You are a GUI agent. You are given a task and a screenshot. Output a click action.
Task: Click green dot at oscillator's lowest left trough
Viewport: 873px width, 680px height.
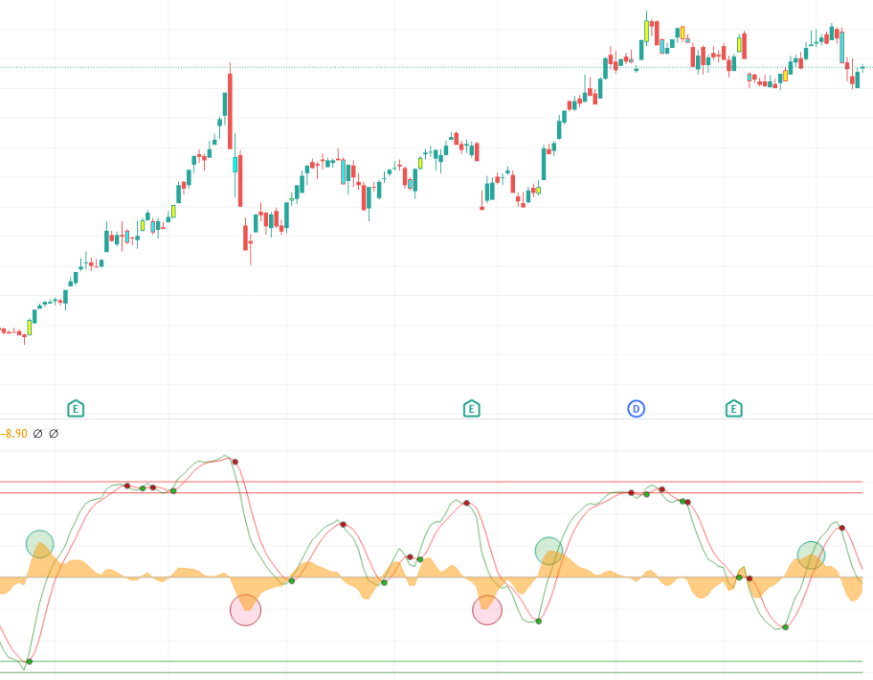coord(29,661)
